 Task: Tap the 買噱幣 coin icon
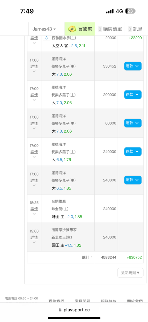point(72,29)
